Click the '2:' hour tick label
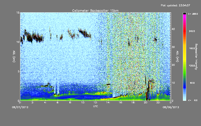Image resolution: width=201 pixels, height=126 pixels. coord(33,103)
